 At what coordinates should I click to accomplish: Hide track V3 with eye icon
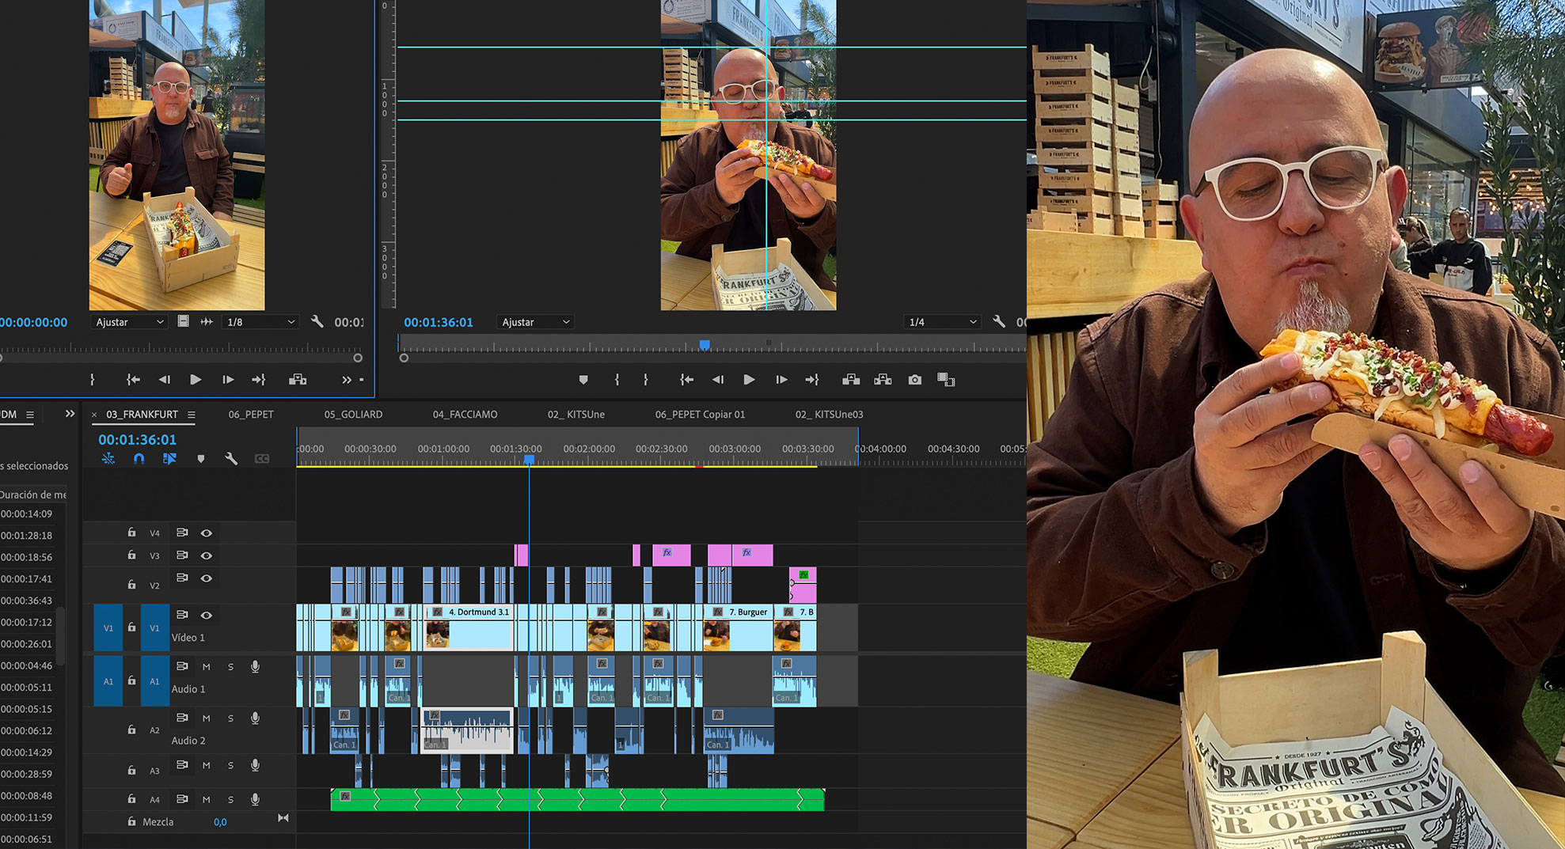(x=207, y=555)
